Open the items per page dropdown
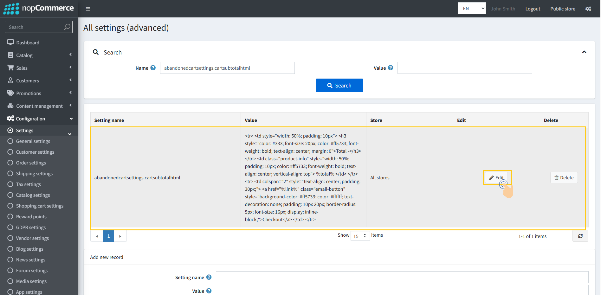601x295 pixels. 360,236
